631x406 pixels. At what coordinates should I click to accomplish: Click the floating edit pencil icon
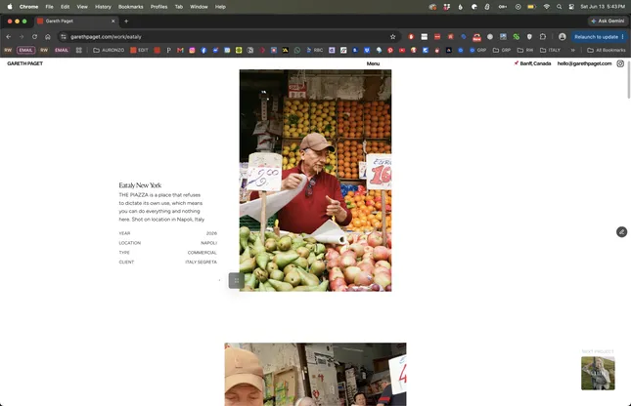click(x=622, y=231)
